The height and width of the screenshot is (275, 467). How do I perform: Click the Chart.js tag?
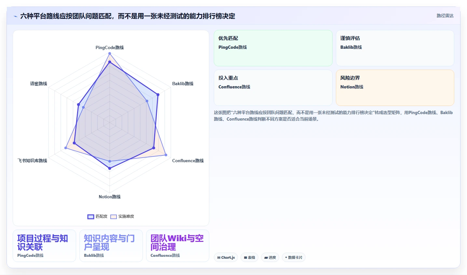coord(226,257)
